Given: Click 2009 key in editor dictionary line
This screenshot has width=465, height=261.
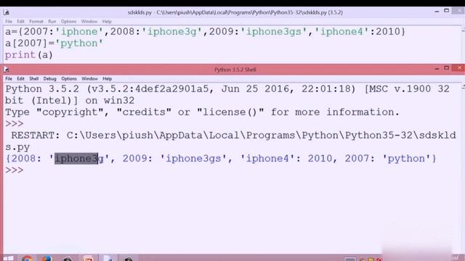Looking at the screenshot, I should coord(221,32).
